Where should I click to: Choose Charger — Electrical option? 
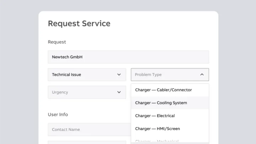point(170,116)
